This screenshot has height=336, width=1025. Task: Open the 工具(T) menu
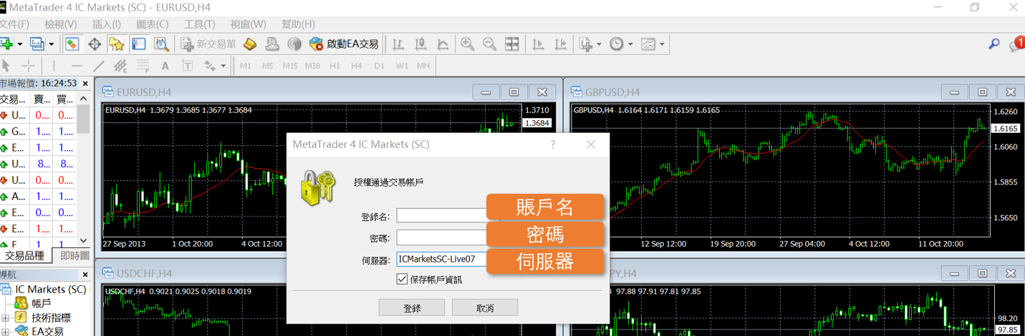click(x=199, y=24)
